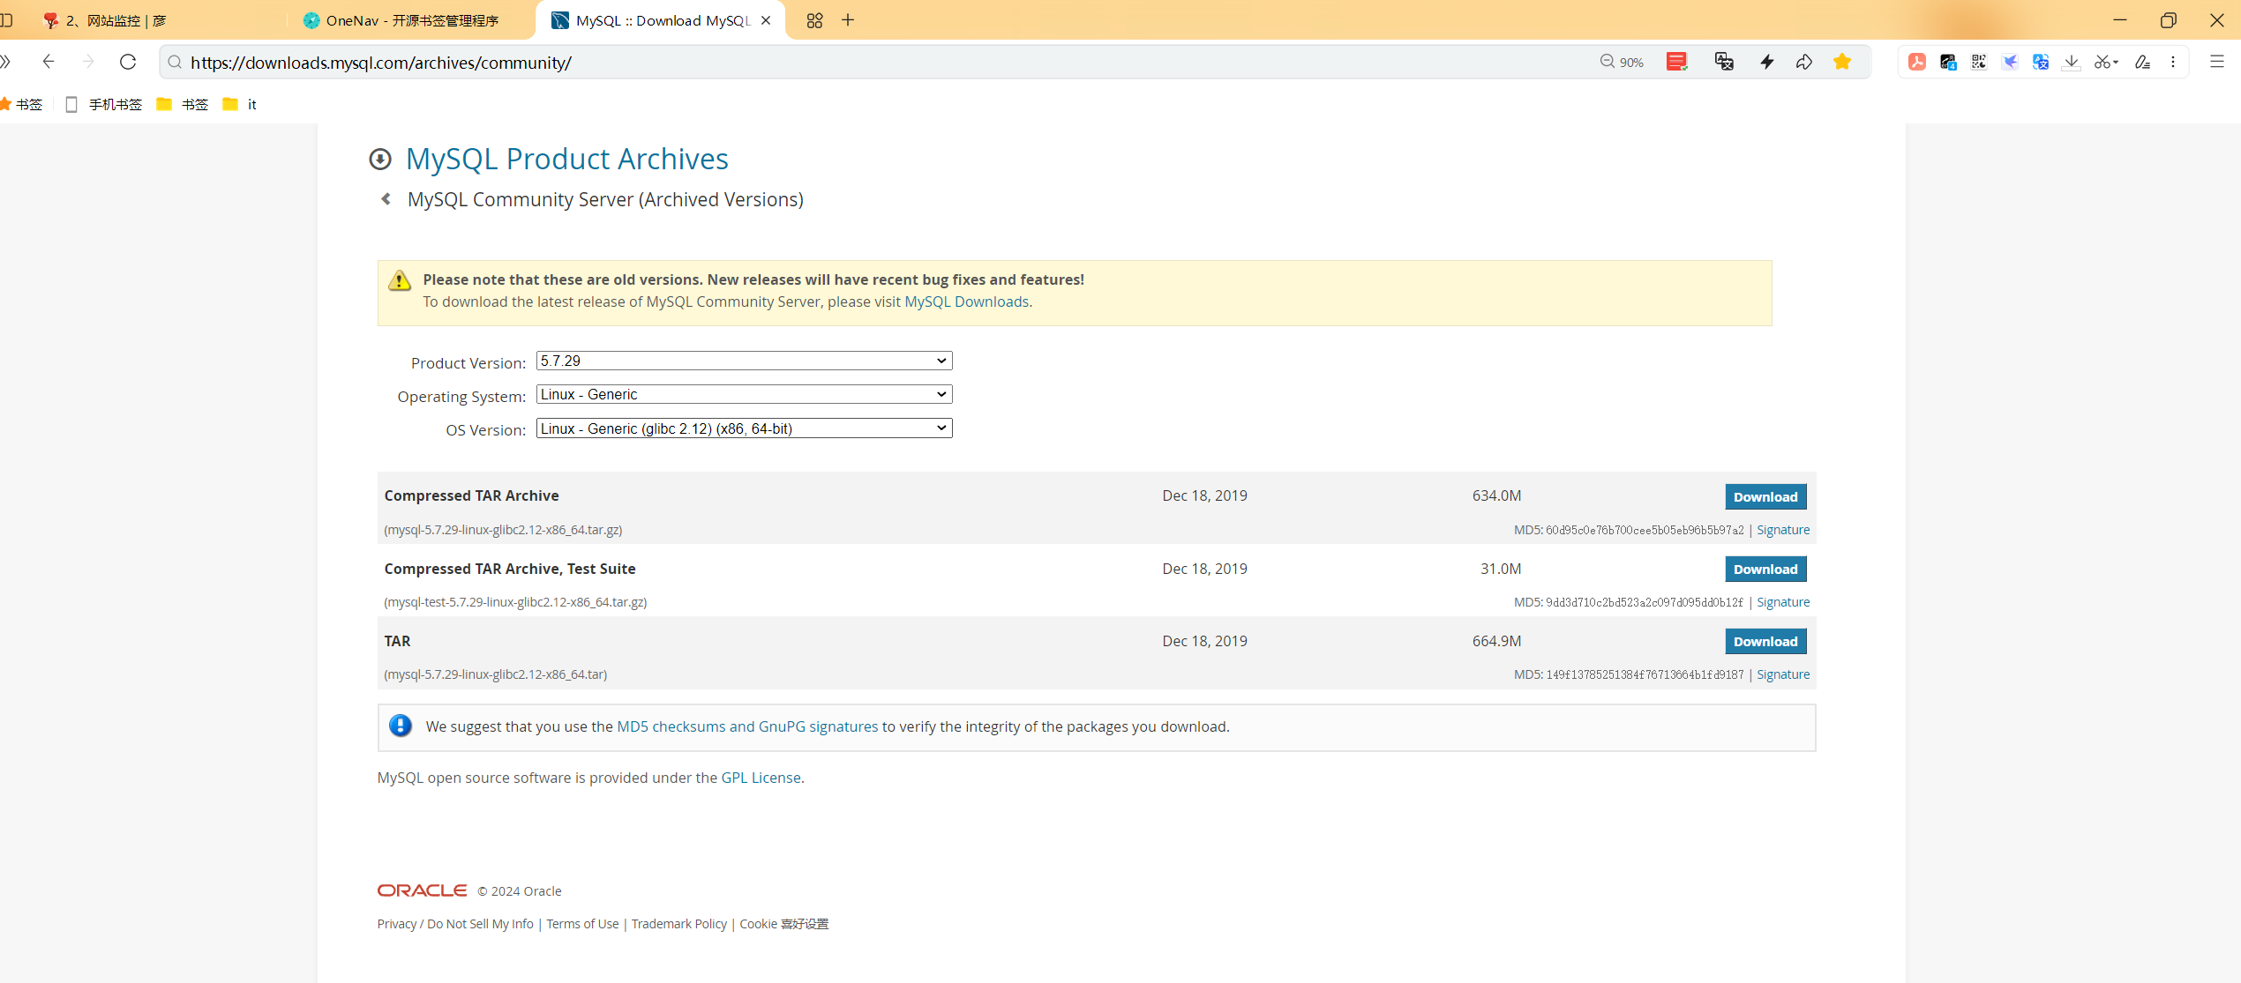This screenshot has height=983, width=2241.
Task: Open the Product Version dropdown
Action: 744,361
